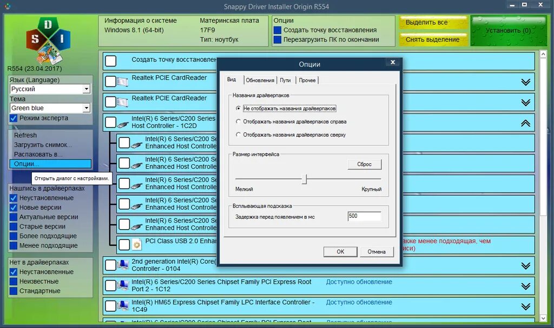Viewport: 554px width, 328px height.
Task: Click 'Доступно обновление' on the HM65 LPC row
Action: [x=359, y=302]
